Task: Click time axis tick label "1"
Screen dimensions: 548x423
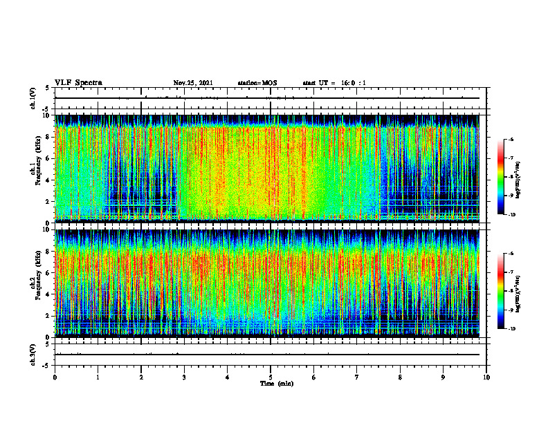Action: click(98, 377)
